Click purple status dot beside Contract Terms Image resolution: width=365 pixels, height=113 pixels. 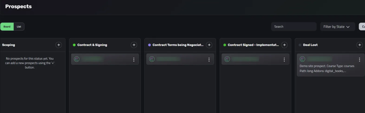(x=150, y=45)
